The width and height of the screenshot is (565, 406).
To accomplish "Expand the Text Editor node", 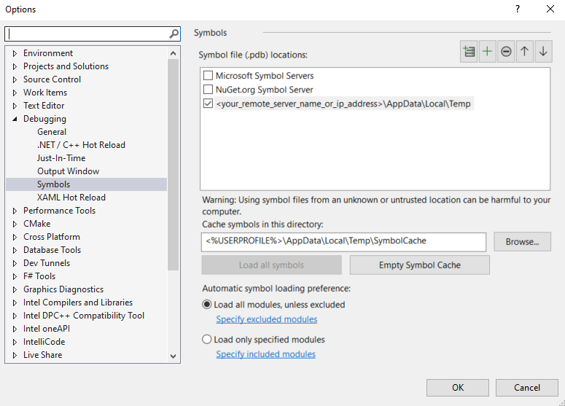I will coord(15,106).
